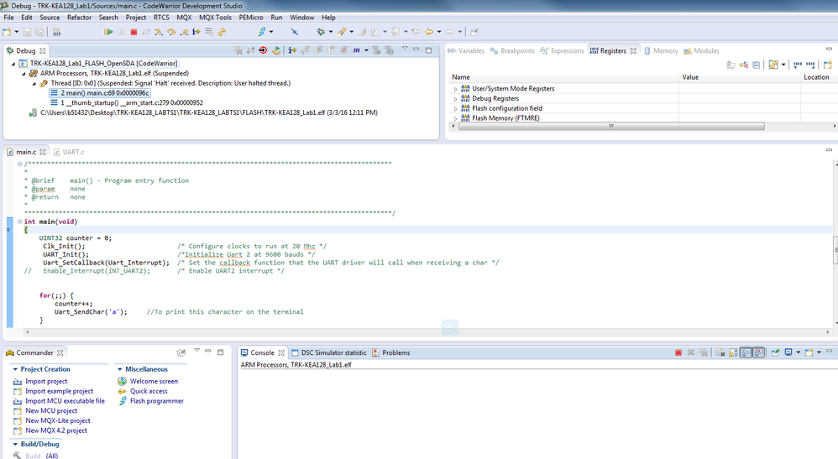Click the Reset target icon in Debug view
Image resolution: width=838 pixels, height=459 pixels.
point(263,50)
